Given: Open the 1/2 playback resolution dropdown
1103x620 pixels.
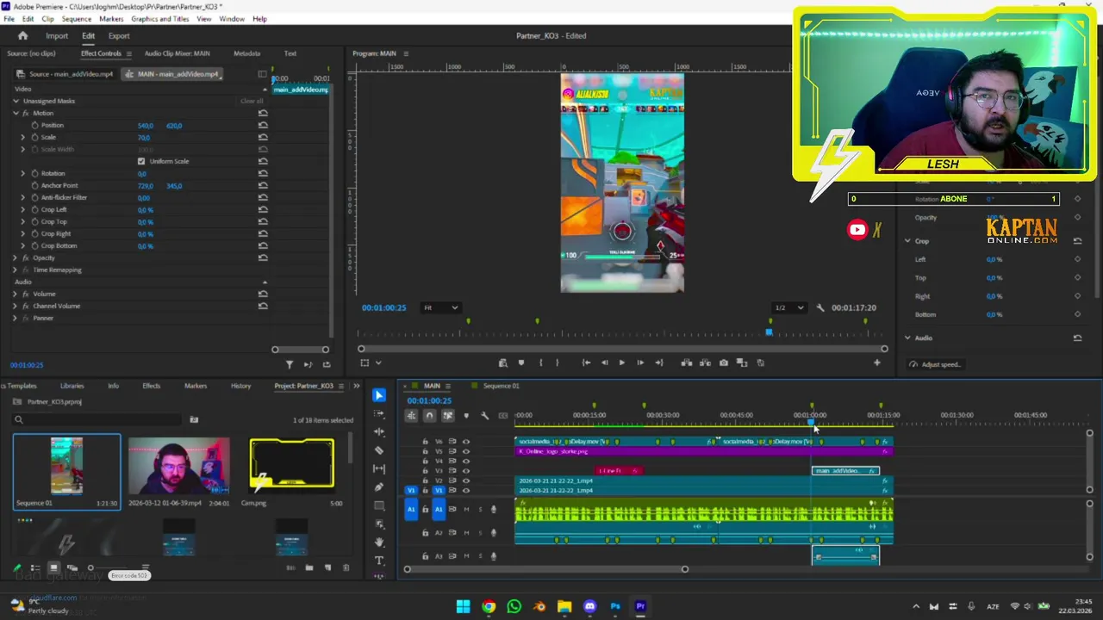Looking at the screenshot, I should pyautogui.click(x=788, y=307).
